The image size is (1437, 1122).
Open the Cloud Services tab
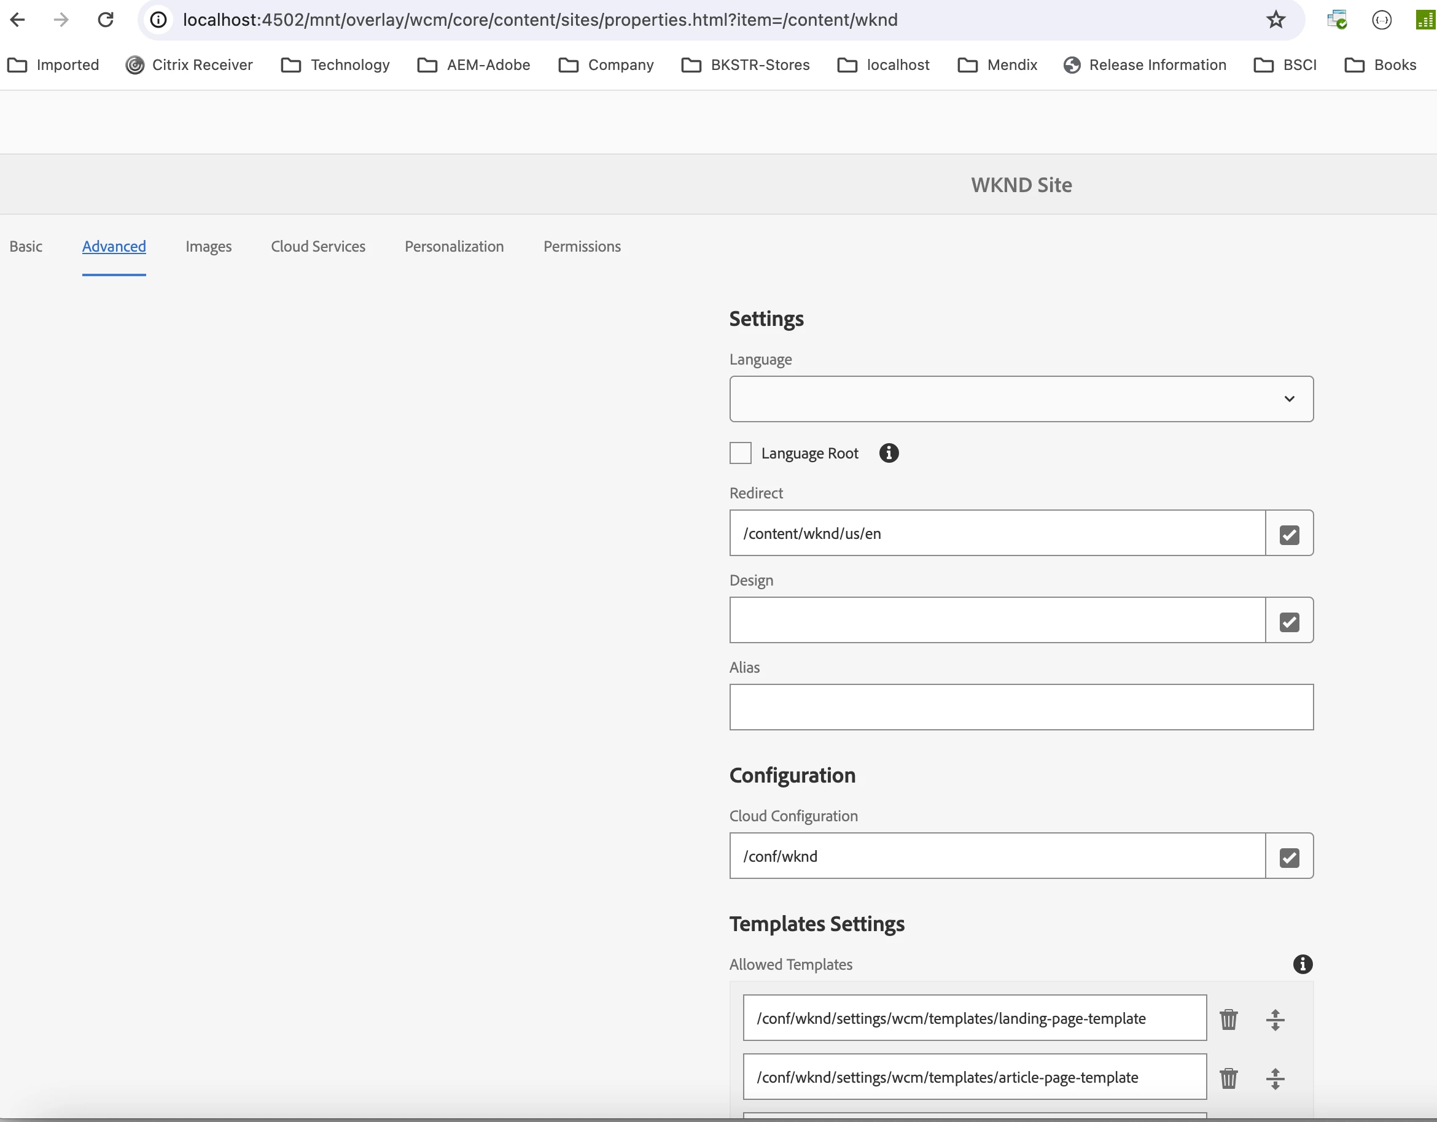[318, 247]
